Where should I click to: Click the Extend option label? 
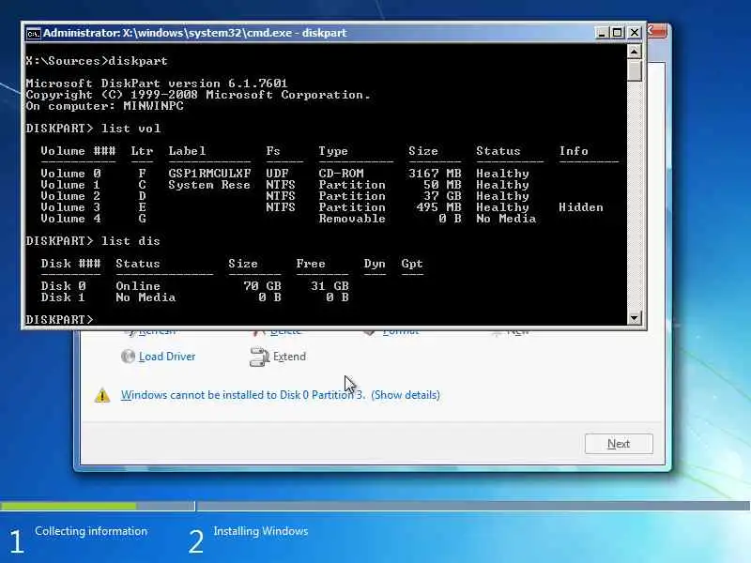pyautogui.click(x=289, y=357)
